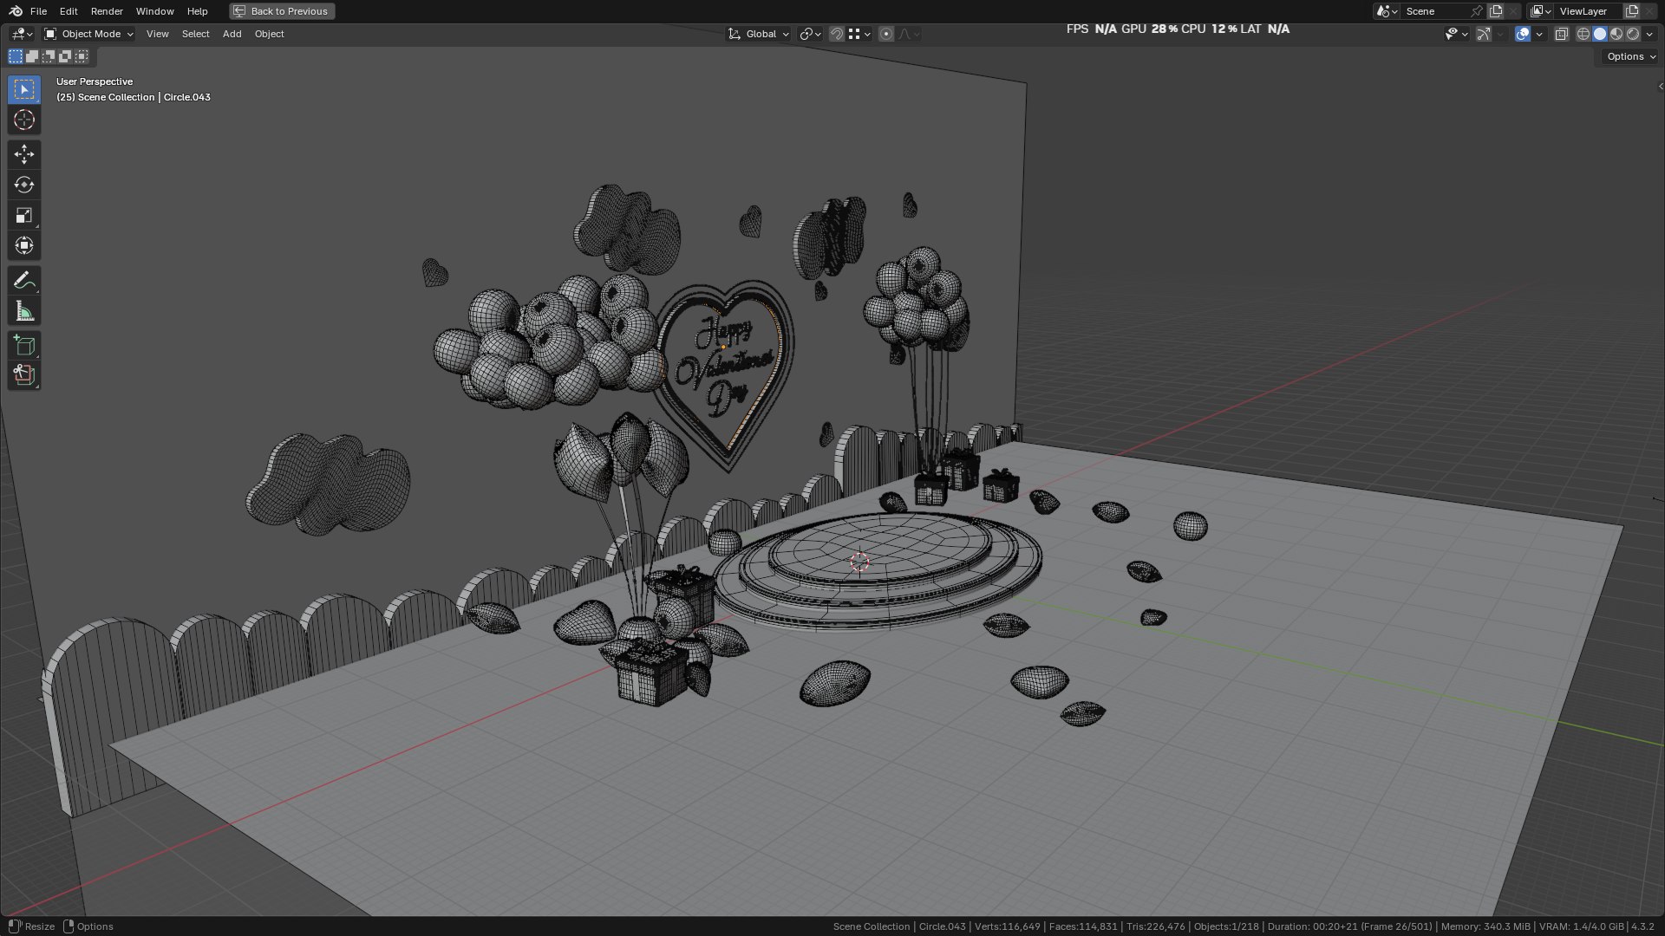Screen dimensions: 1665x936
Task: Open the viewport Object menu
Action: pos(269,34)
